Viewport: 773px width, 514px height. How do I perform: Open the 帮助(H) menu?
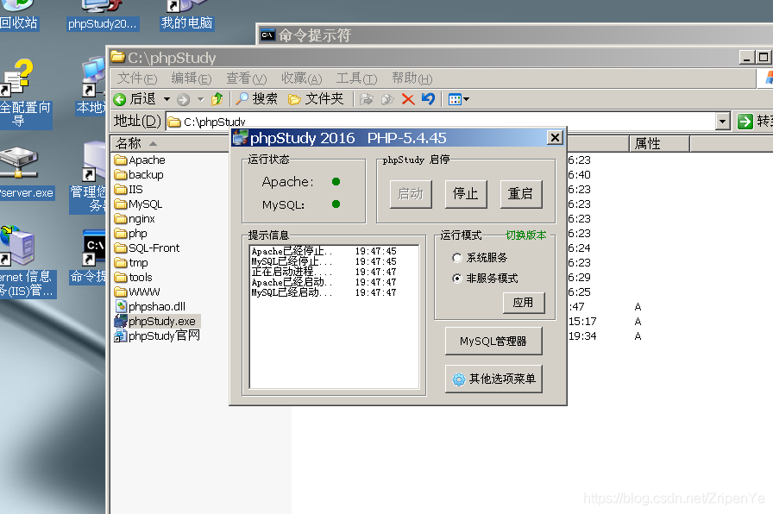click(412, 78)
